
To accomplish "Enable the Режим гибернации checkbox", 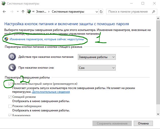I will [x=10, y=106].
